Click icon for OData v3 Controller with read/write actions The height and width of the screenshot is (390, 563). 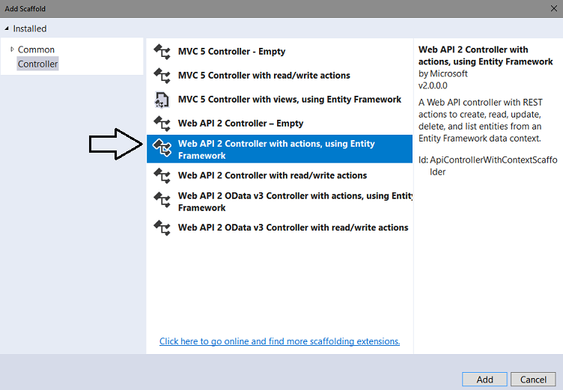pyautogui.click(x=162, y=228)
